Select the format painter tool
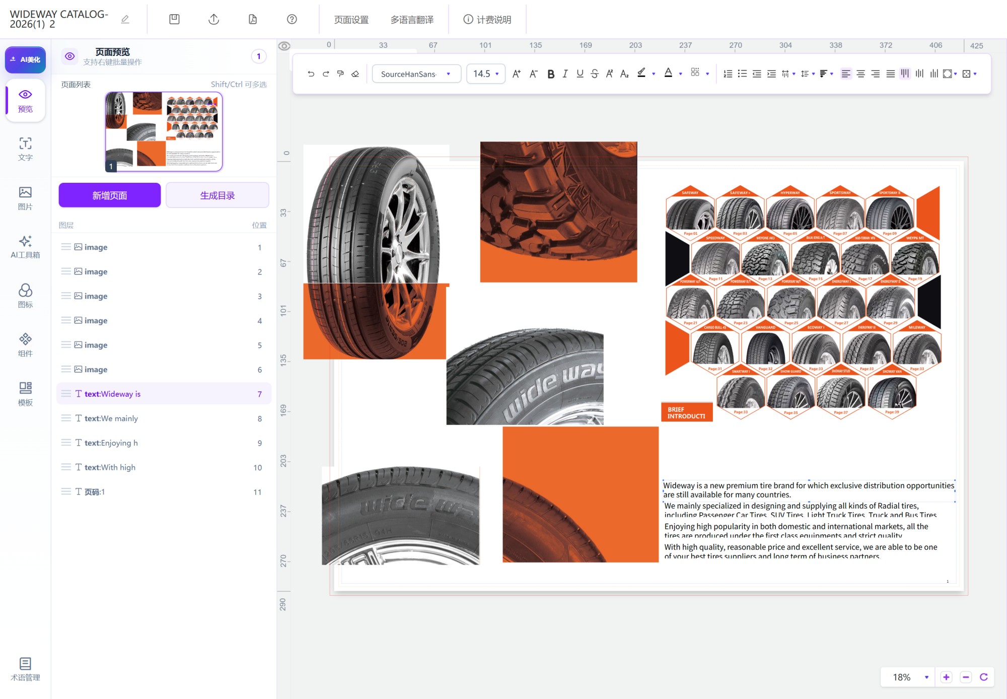1007x699 pixels. tap(340, 74)
